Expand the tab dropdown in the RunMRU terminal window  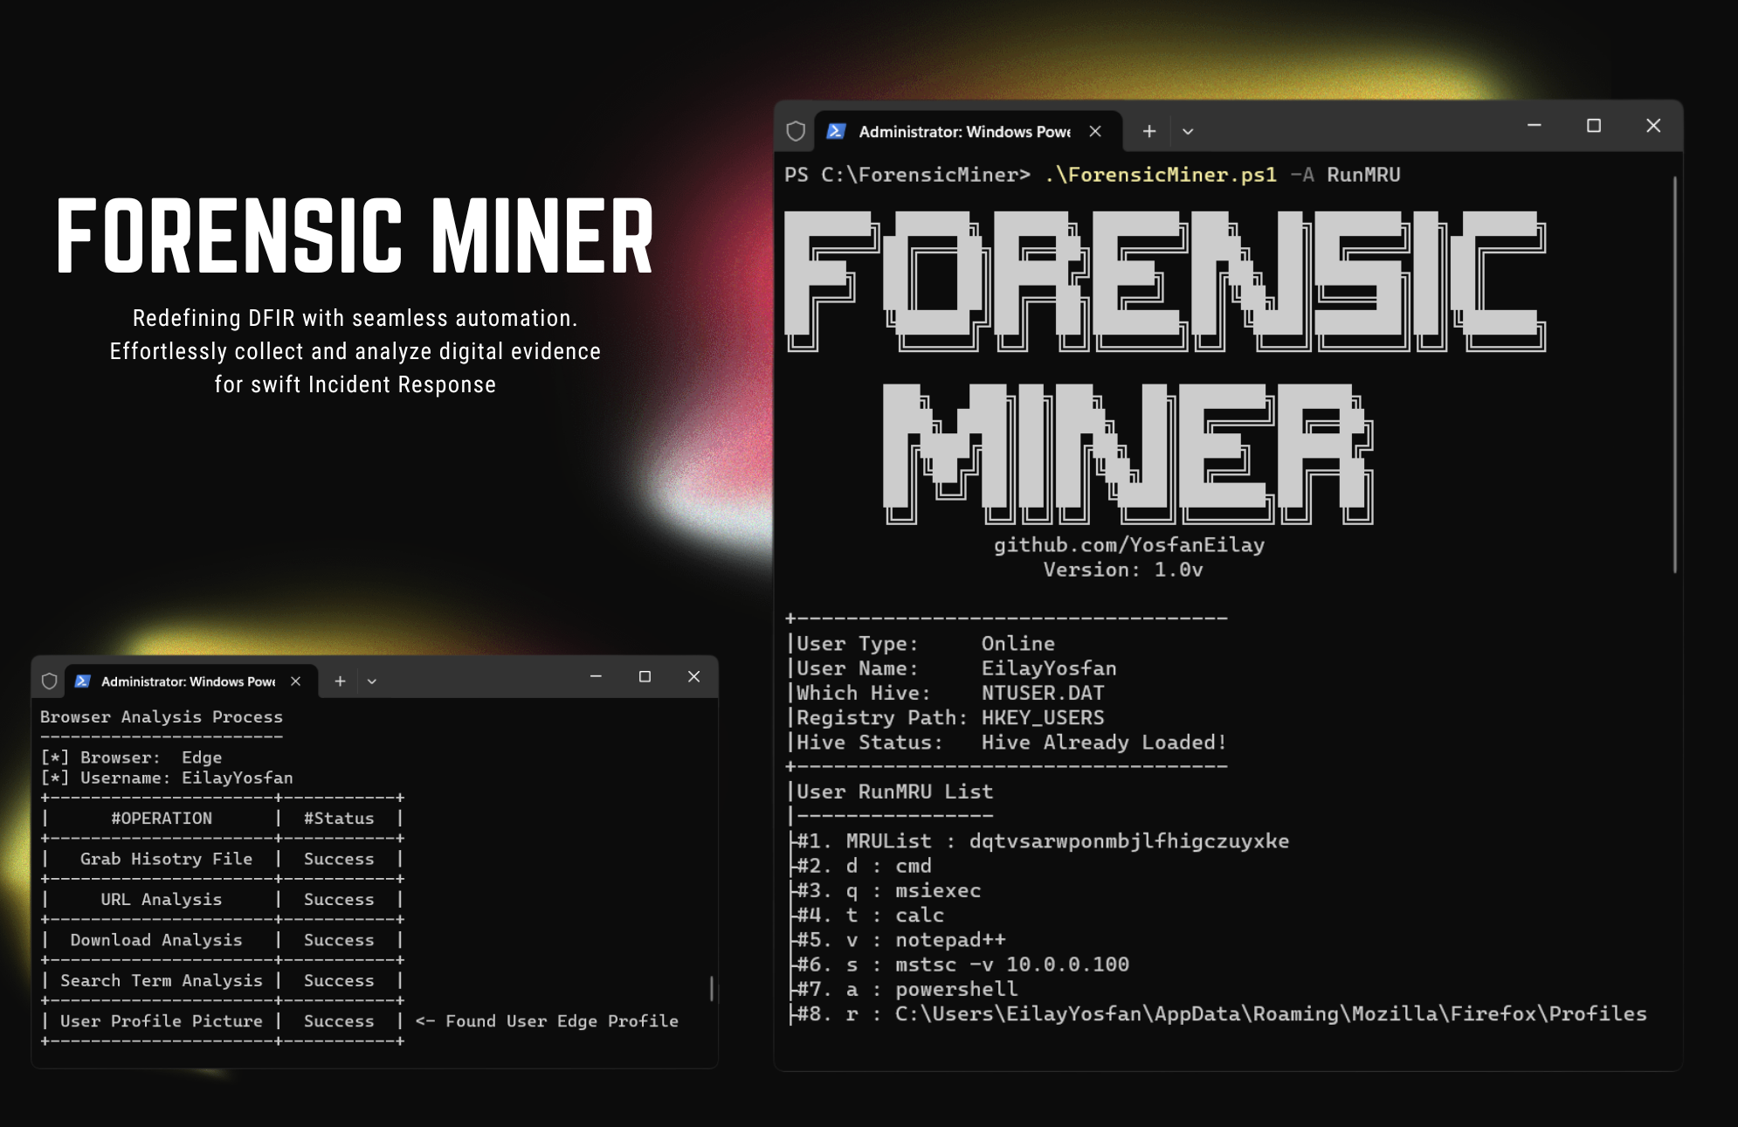click(1188, 131)
